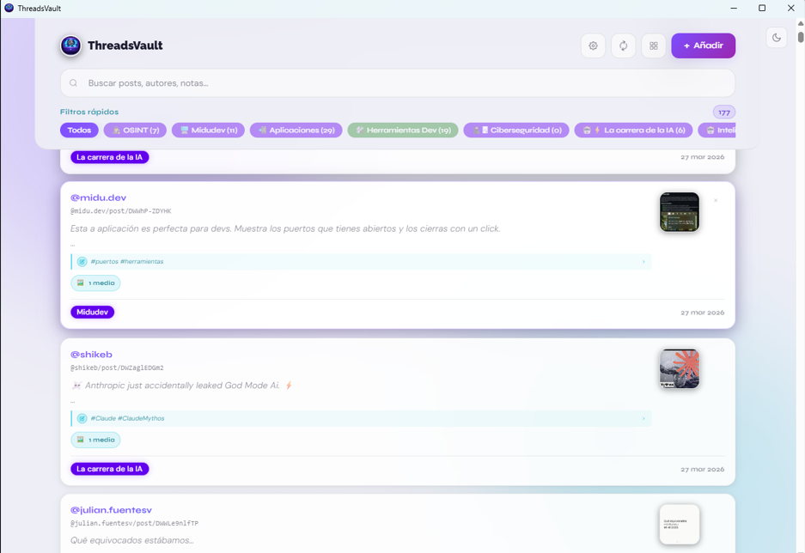Filter by La carrera de la IA (6) chip
805x553 pixels.
pos(633,131)
